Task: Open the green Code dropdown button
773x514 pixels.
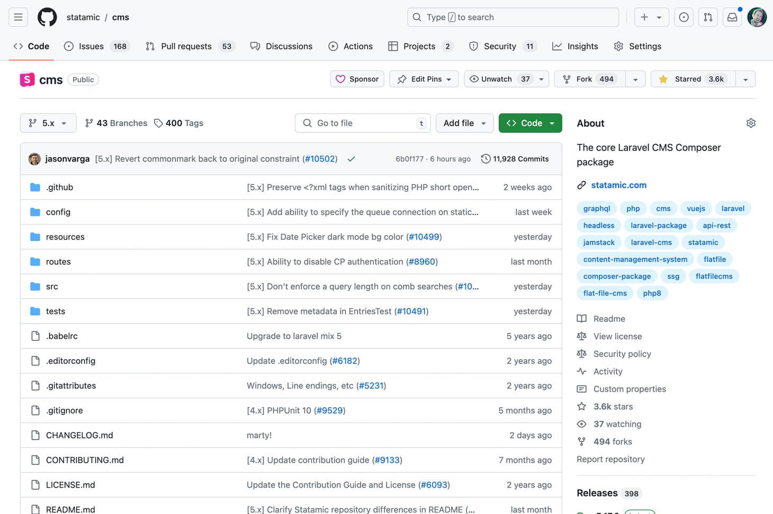Action: (530, 123)
